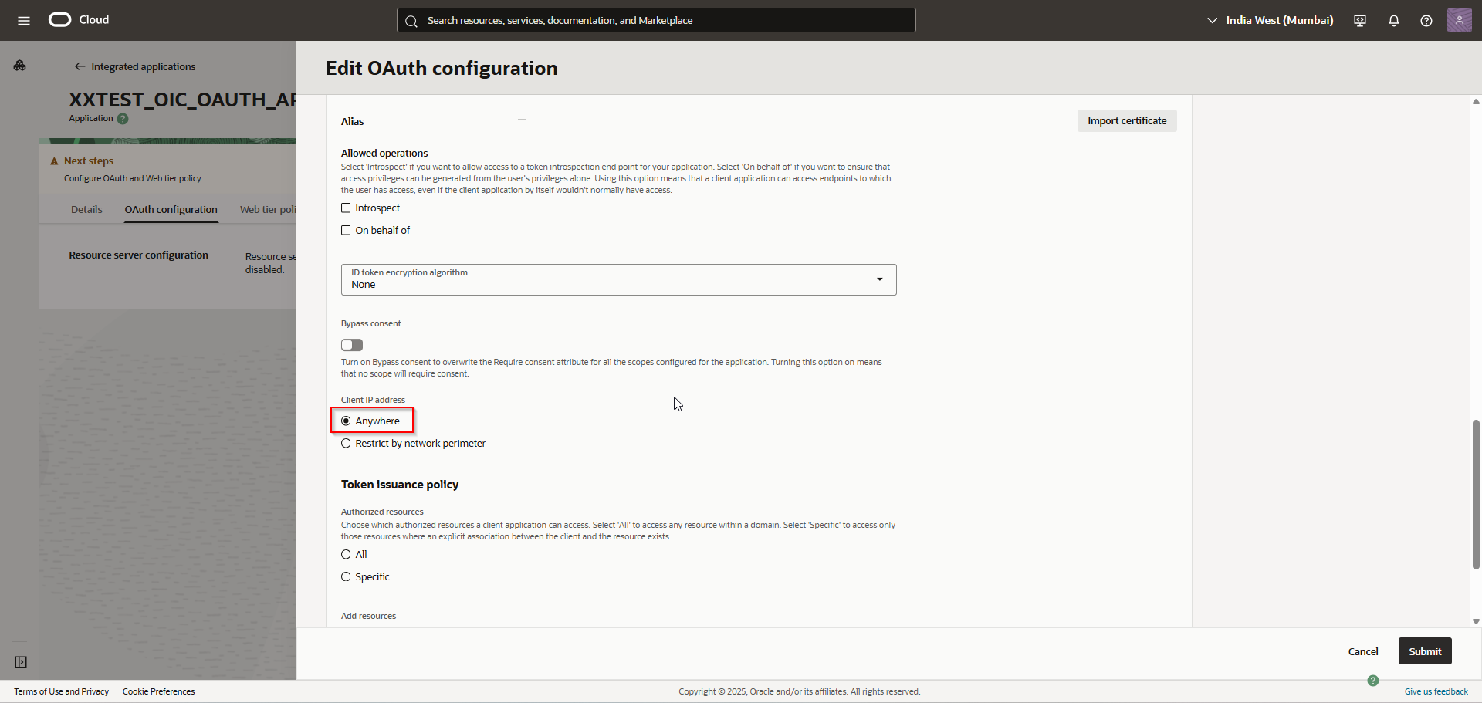
Task: Click the Import certificate button
Action: point(1126,120)
